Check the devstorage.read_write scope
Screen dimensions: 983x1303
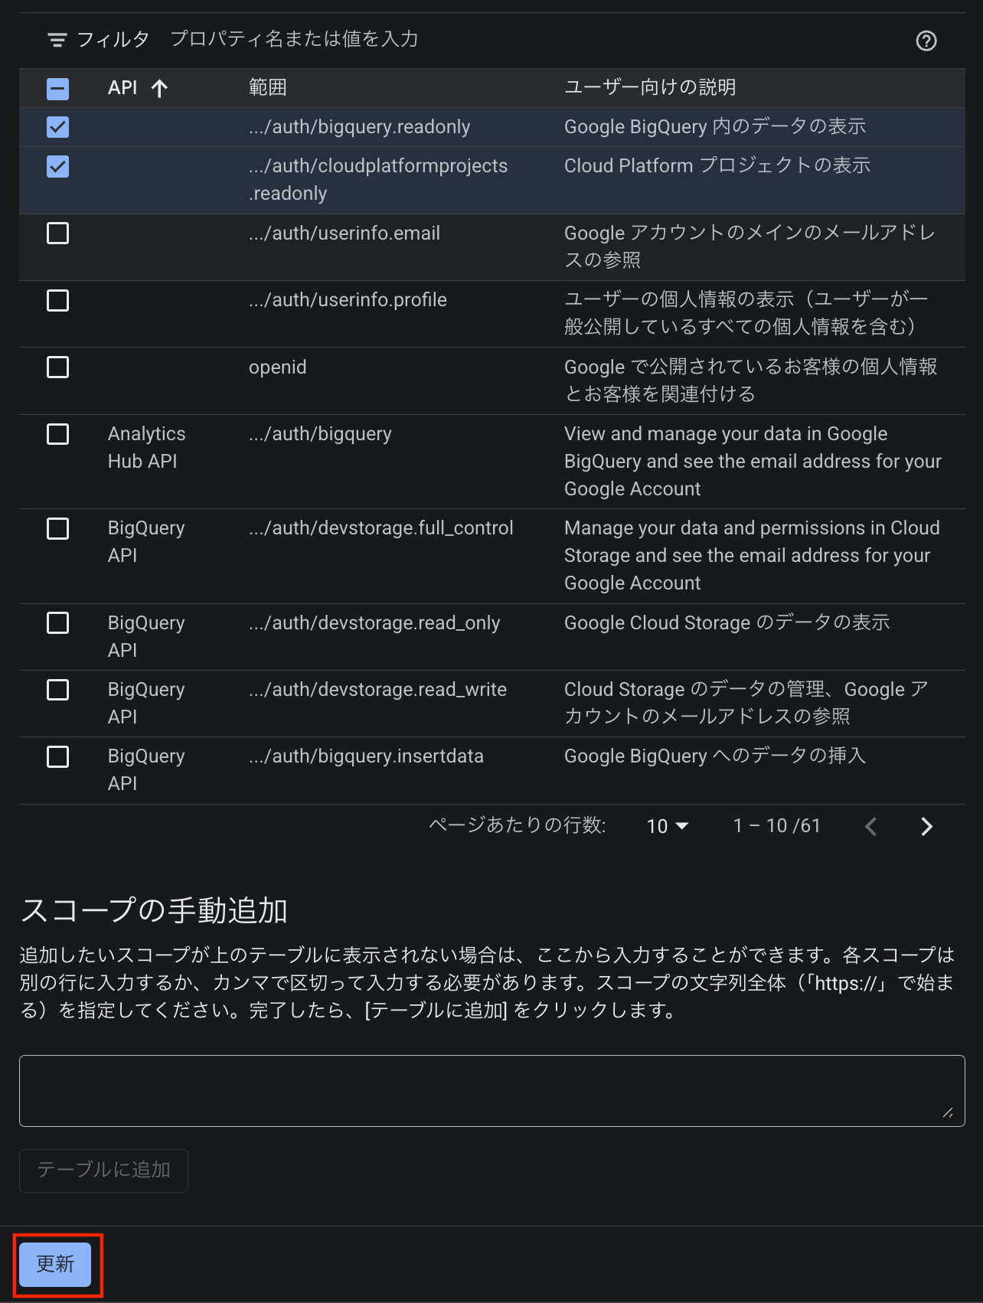58,690
